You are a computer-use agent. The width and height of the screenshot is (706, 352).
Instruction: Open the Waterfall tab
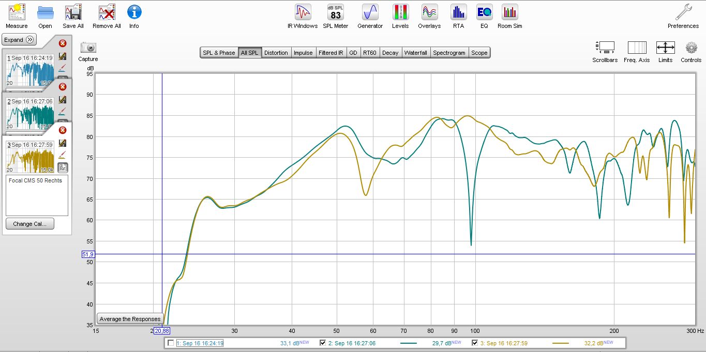point(416,53)
